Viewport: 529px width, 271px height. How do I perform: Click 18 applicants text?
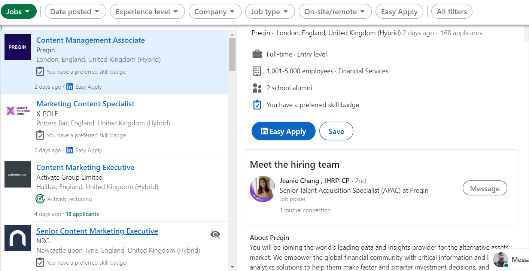[x=82, y=214]
